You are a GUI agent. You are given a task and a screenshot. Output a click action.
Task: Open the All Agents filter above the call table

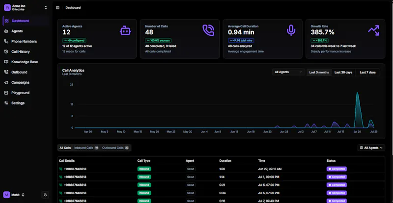pyautogui.click(x=371, y=148)
